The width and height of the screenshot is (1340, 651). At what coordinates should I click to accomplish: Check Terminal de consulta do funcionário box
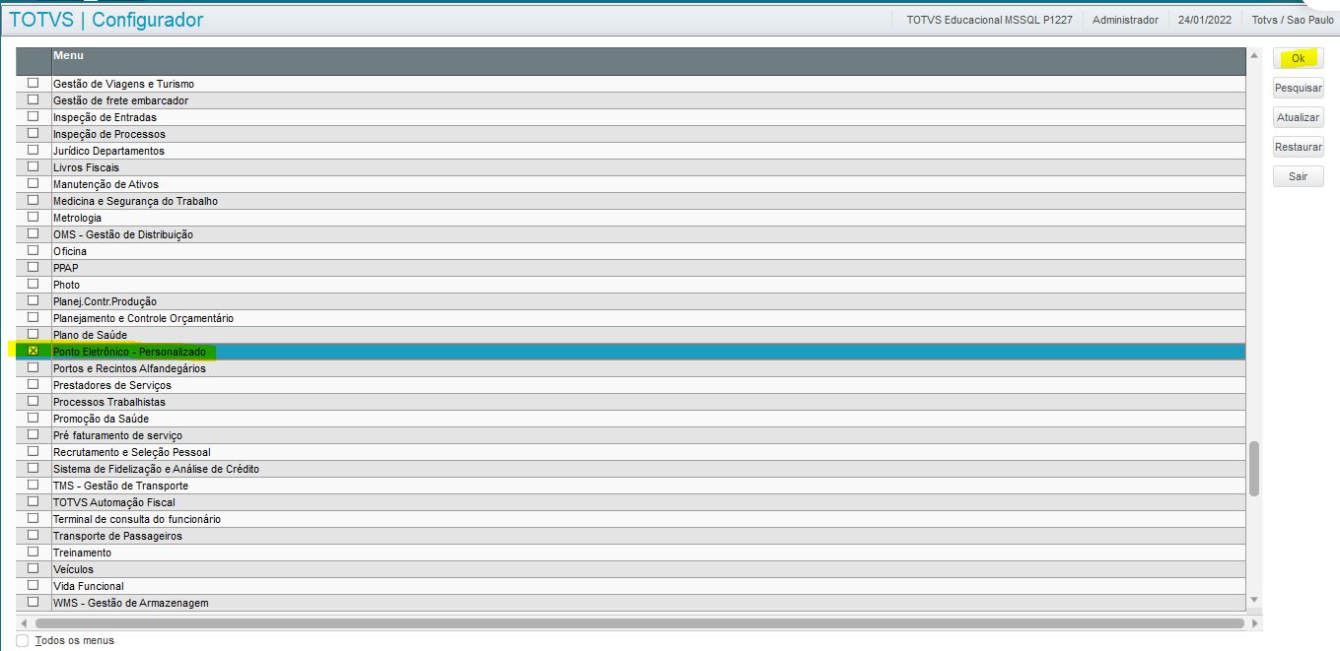coord(33,518)
